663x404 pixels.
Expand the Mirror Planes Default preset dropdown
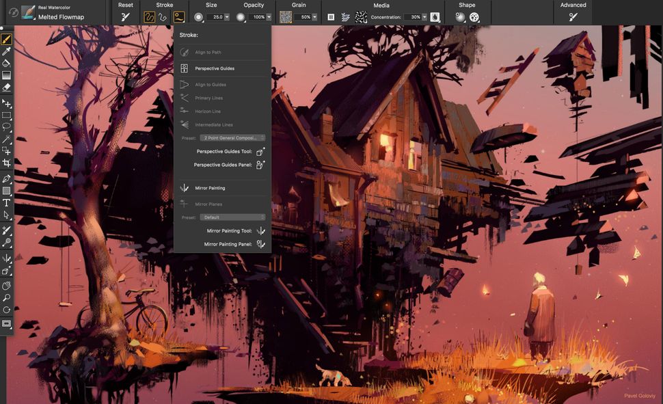click(232, 216)
